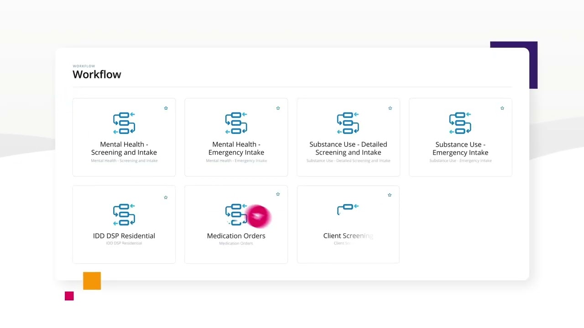Click the Client Screening card title

348,236
